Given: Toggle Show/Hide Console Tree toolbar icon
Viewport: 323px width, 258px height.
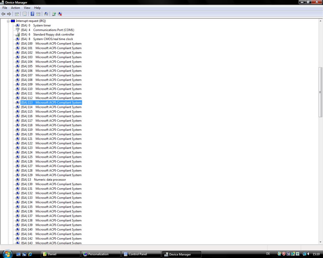Looking at the screenshot, I should [17, 14].
